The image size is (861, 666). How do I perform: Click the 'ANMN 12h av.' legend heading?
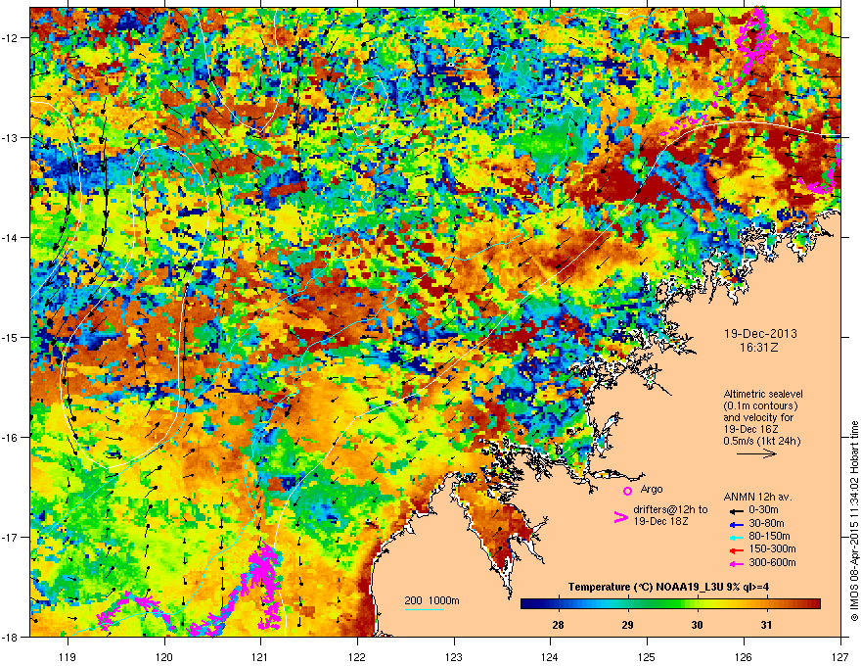click(757, 497)
